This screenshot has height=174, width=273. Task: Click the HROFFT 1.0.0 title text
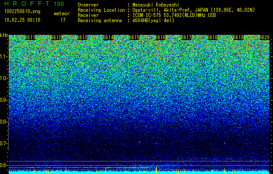(x=34, y=3)
